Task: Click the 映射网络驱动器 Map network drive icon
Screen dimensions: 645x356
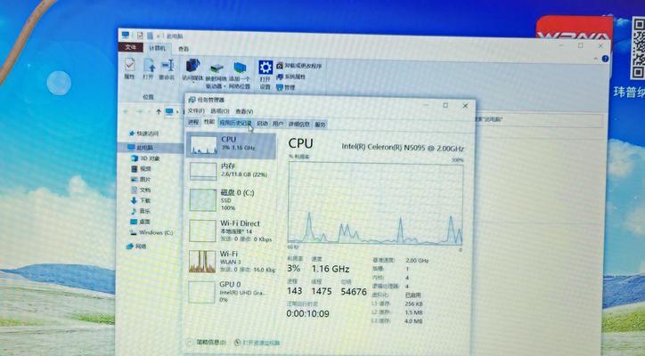Action: point(216,75)
